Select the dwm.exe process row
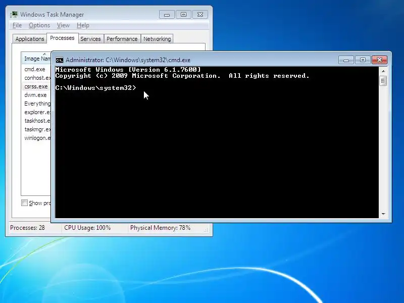This screenshot has width=404, height=303. tap(36, 95)
